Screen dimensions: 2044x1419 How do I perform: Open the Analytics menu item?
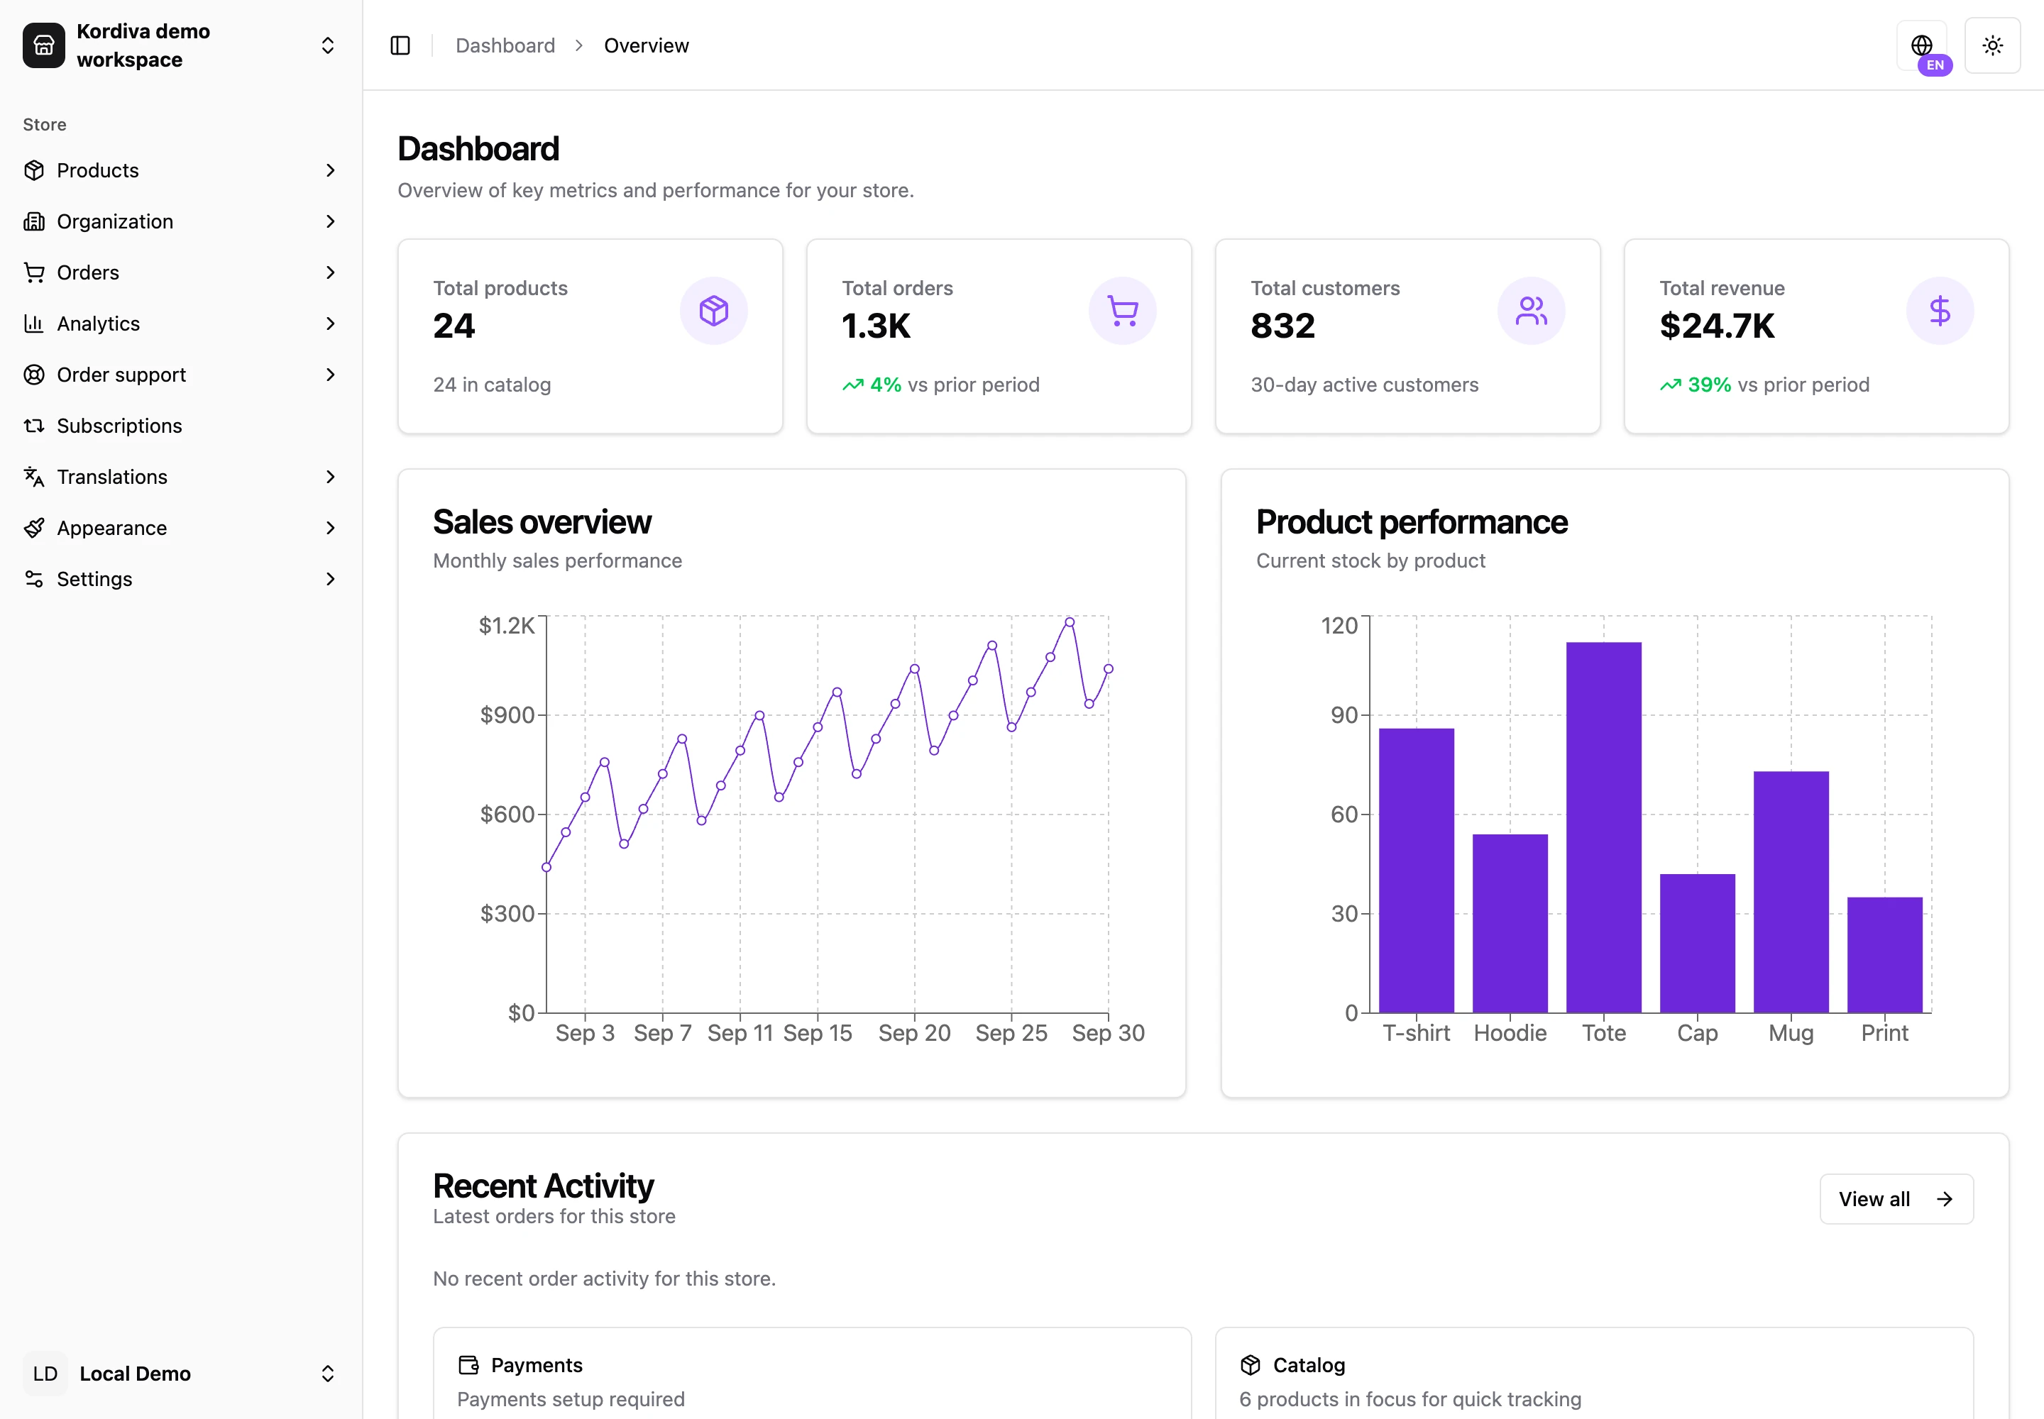[180, 324]
